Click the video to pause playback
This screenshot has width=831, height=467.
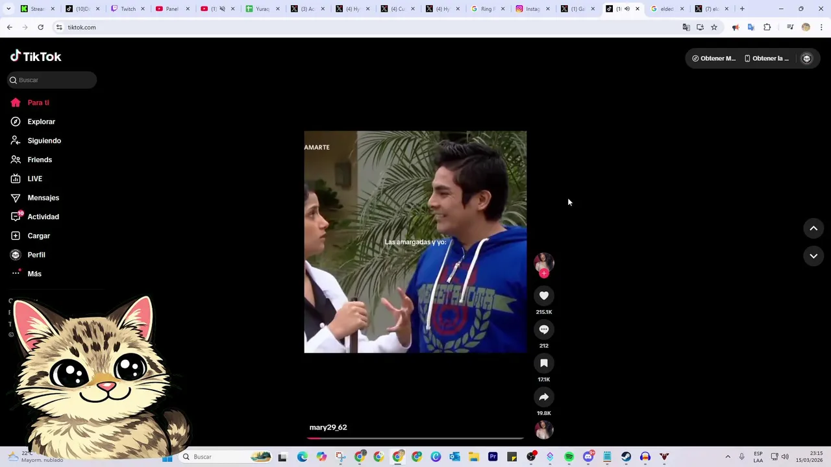pyautogui.click(x=415, y=242)
